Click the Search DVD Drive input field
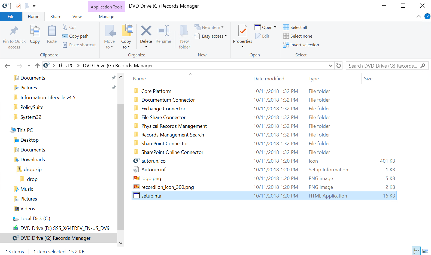This screenshot has height=255, width=431. click(383, 66)
